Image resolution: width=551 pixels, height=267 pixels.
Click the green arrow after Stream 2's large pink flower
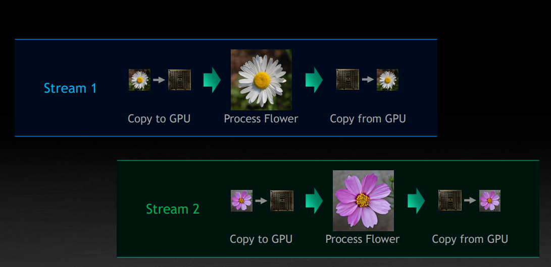click(416, 201)
